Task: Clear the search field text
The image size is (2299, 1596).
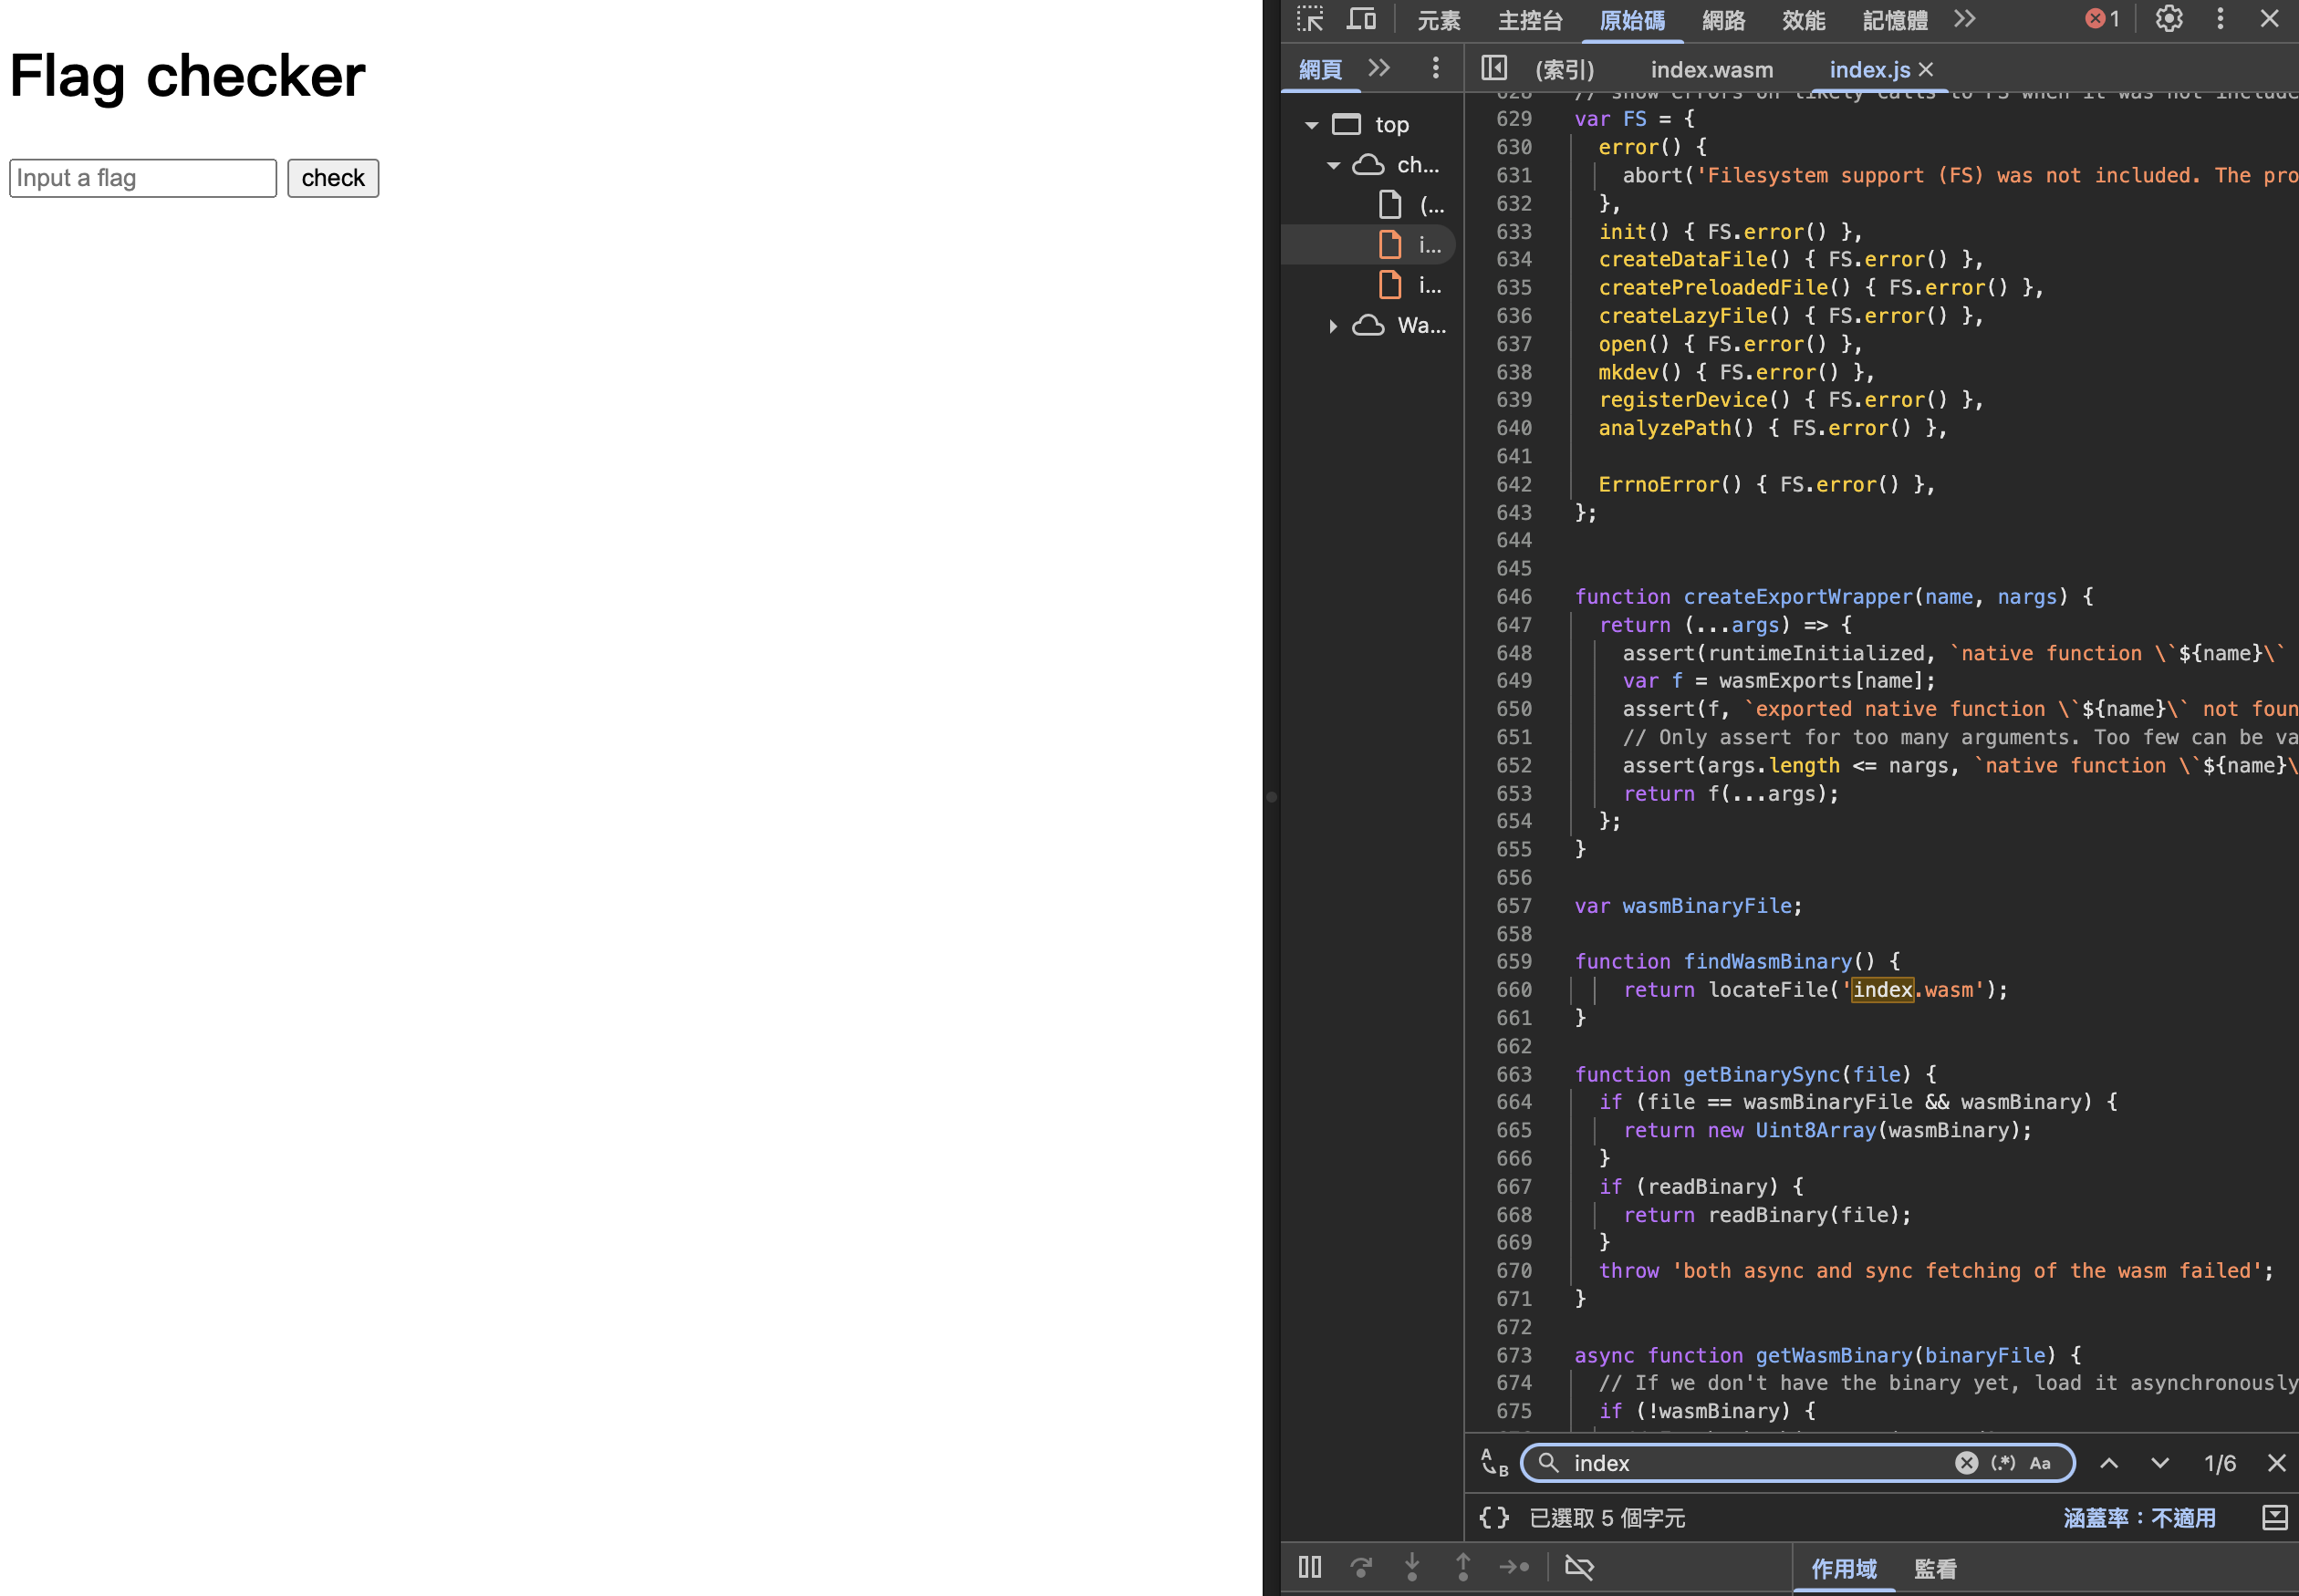Action: coord(1966,1462)
